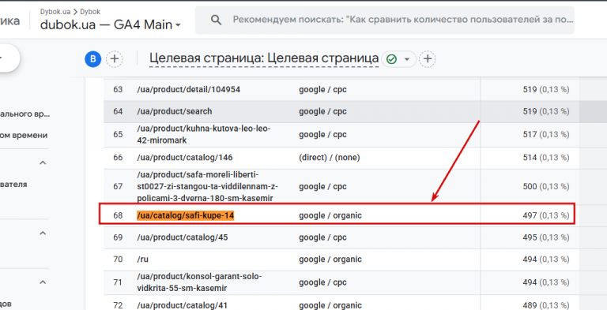Click the blue B segment badge
The height and width of the screenshot is (310, 607).
pos(93,59)
